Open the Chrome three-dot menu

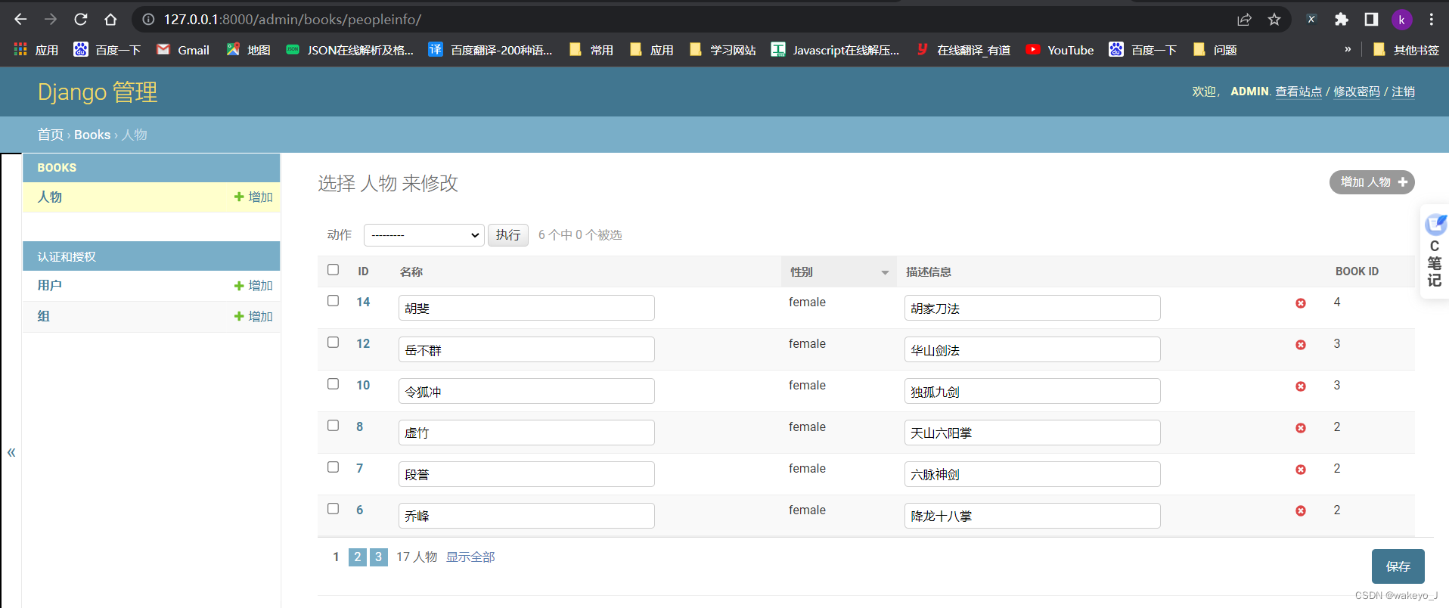coord(1432,19)
